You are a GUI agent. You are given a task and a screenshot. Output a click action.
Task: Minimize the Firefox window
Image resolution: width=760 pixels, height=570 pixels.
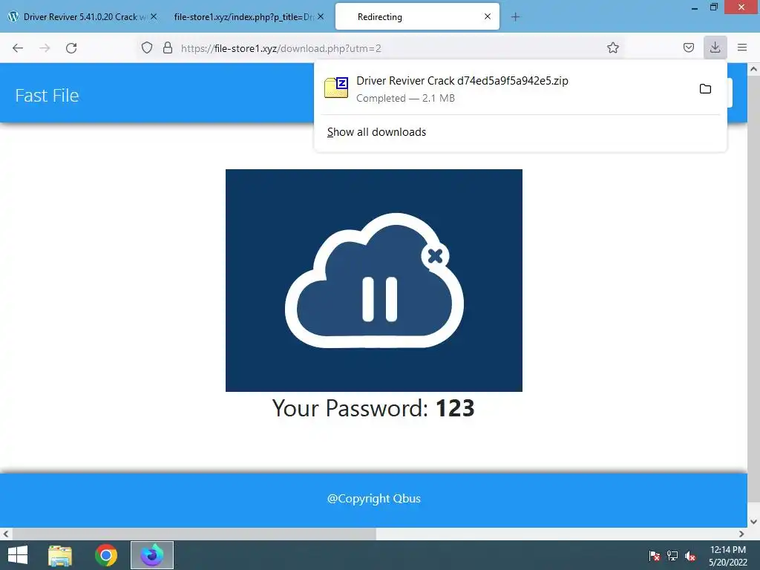[694, 7]
